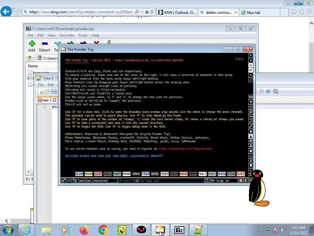Open the Solids element group (square icon)
This screenshot has height=236, width=314.
point(251,141)
